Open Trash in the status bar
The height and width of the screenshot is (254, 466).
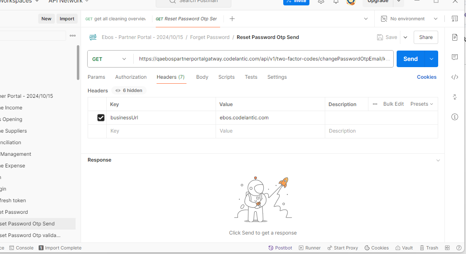tap(429, 248)
